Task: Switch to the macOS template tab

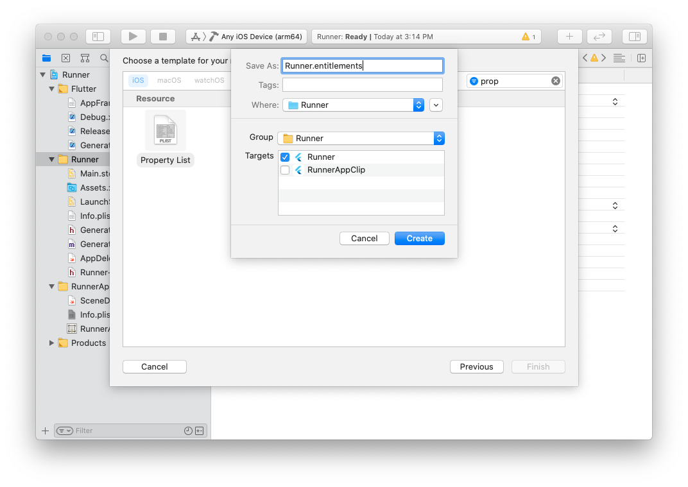Action: 169,80
